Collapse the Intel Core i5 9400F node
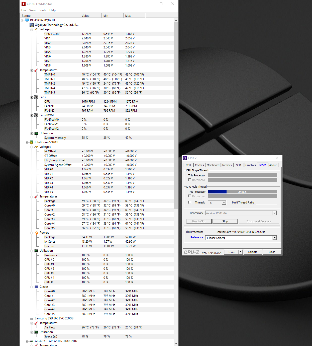 pyautogui.click(x=27, y=143)
